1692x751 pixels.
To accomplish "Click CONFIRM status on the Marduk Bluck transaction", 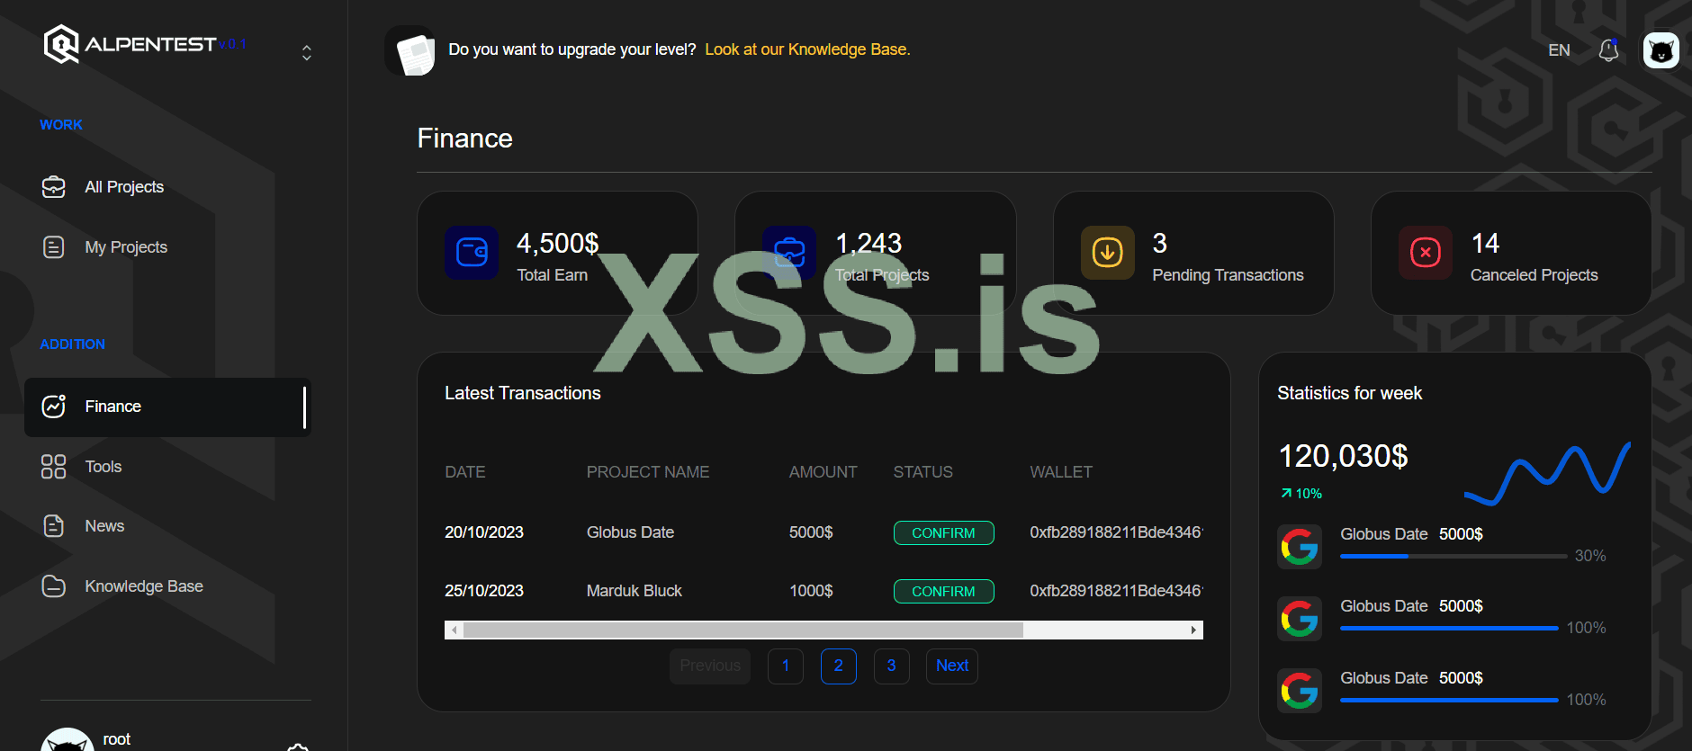I will click(944, 592).
